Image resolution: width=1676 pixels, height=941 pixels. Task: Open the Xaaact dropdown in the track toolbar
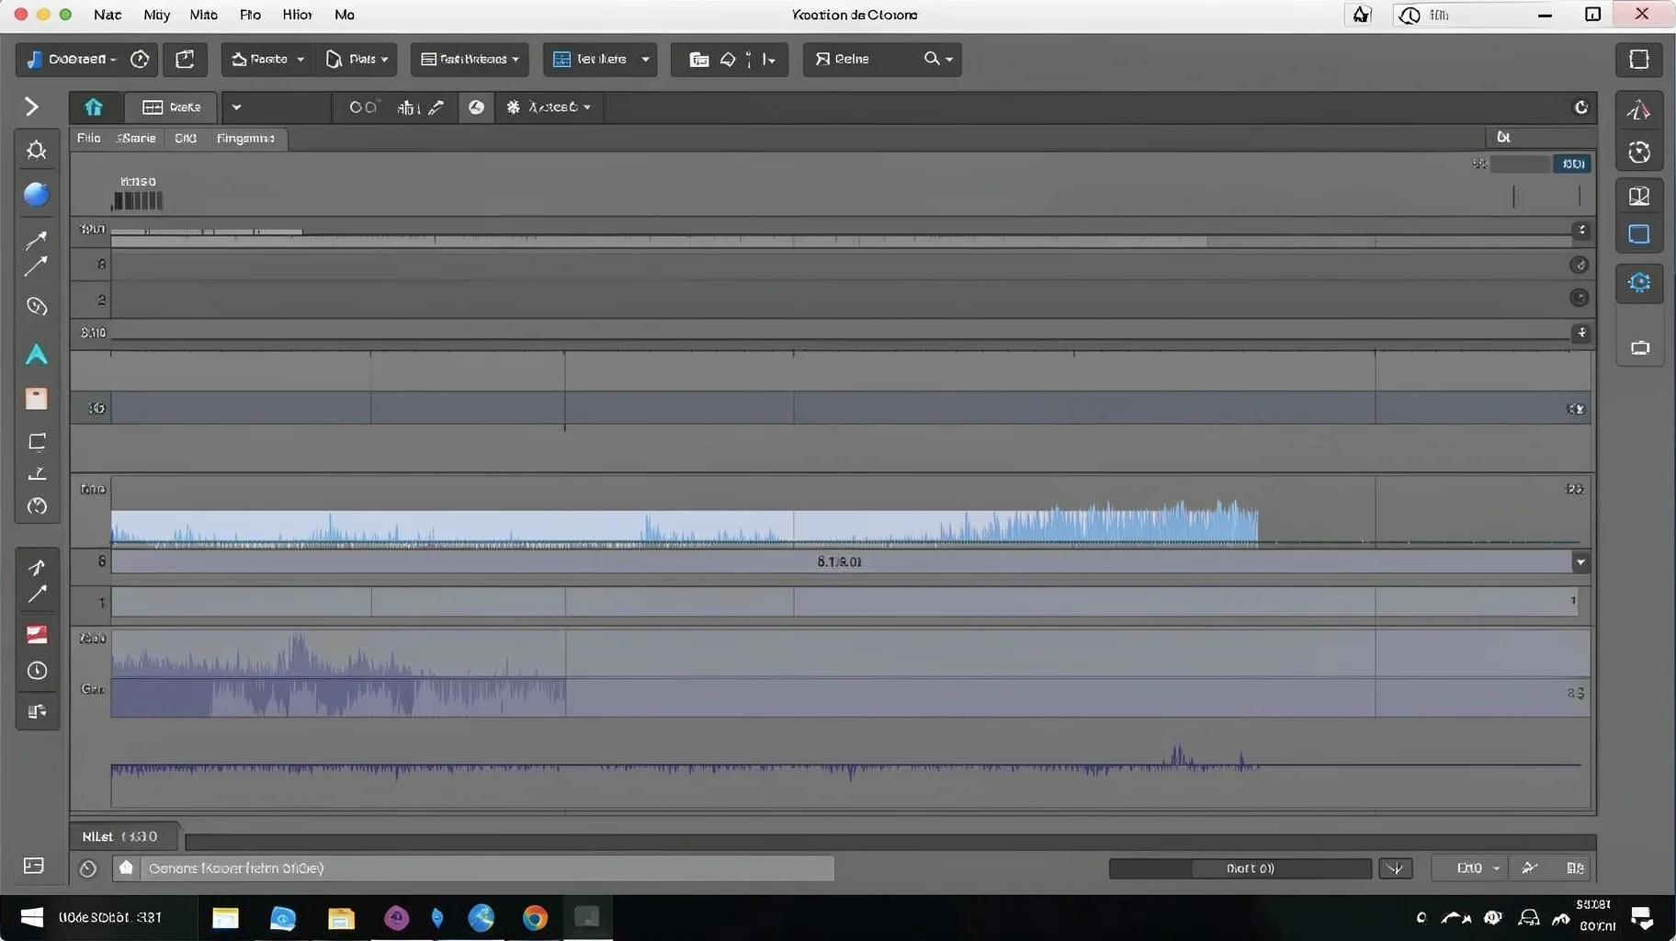point(549,108)
